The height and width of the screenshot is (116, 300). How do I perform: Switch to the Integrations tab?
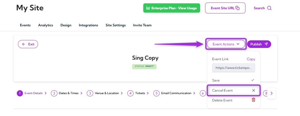tap(88, 25)
